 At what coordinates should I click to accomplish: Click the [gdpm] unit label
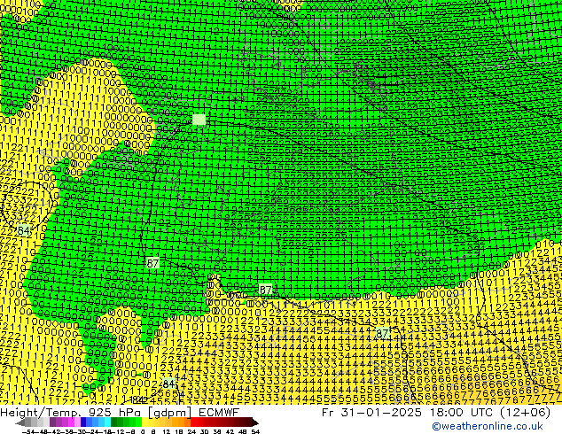coord(170,413)
